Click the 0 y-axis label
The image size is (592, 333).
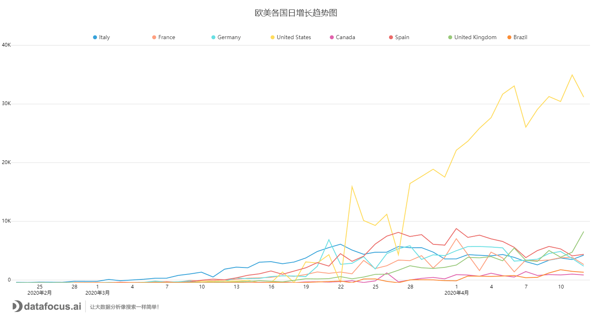(9, 280)
